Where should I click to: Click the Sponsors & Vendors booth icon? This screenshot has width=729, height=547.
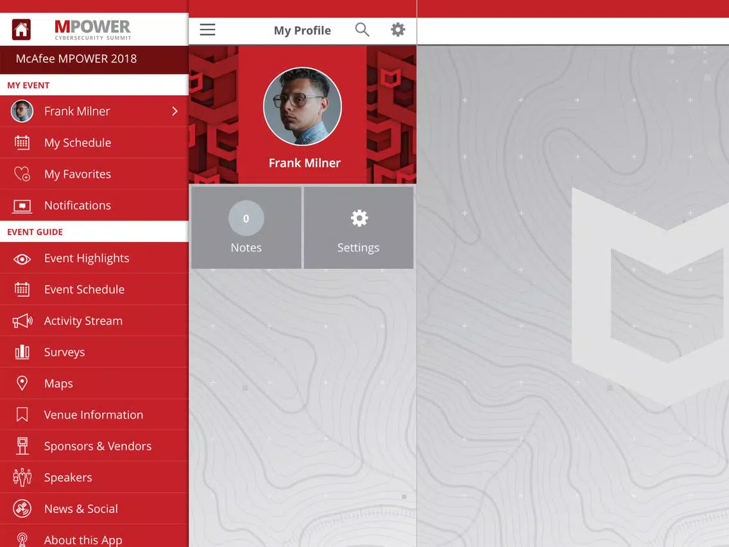[22, 446]
